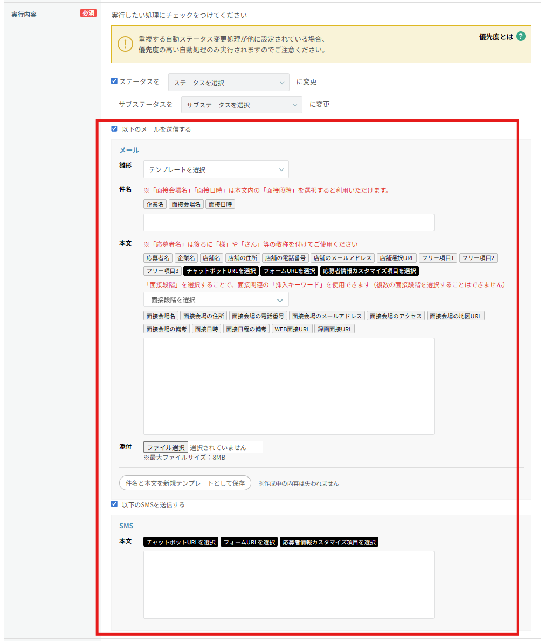Insert the WEB面接URL keyword tag
The width and height of the screenshot is (544, 641).
click(x=292, y=329)
